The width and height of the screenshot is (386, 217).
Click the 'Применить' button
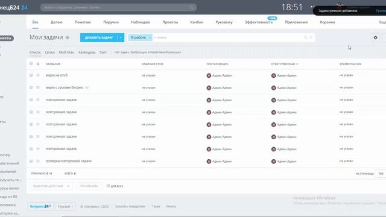click(89, 186)
